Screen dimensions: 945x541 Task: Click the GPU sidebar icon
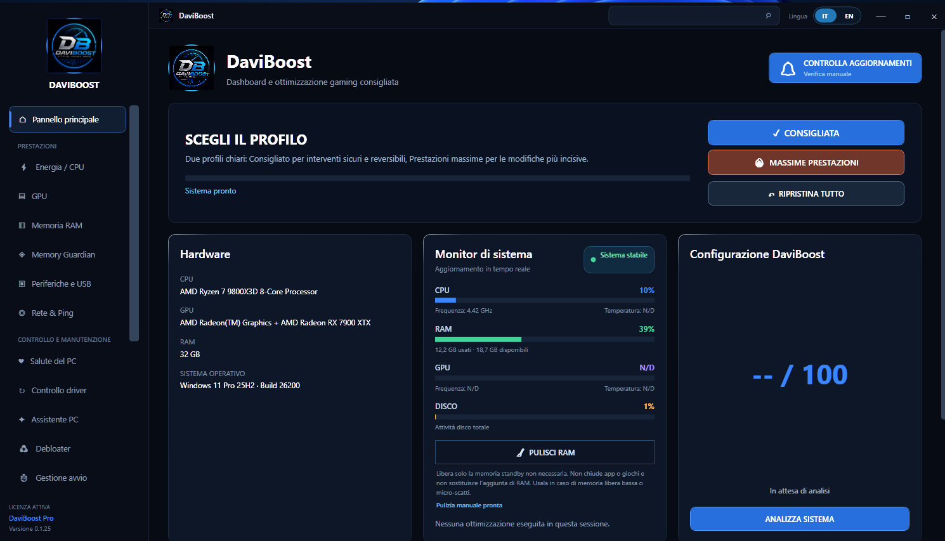click(22, 197)
